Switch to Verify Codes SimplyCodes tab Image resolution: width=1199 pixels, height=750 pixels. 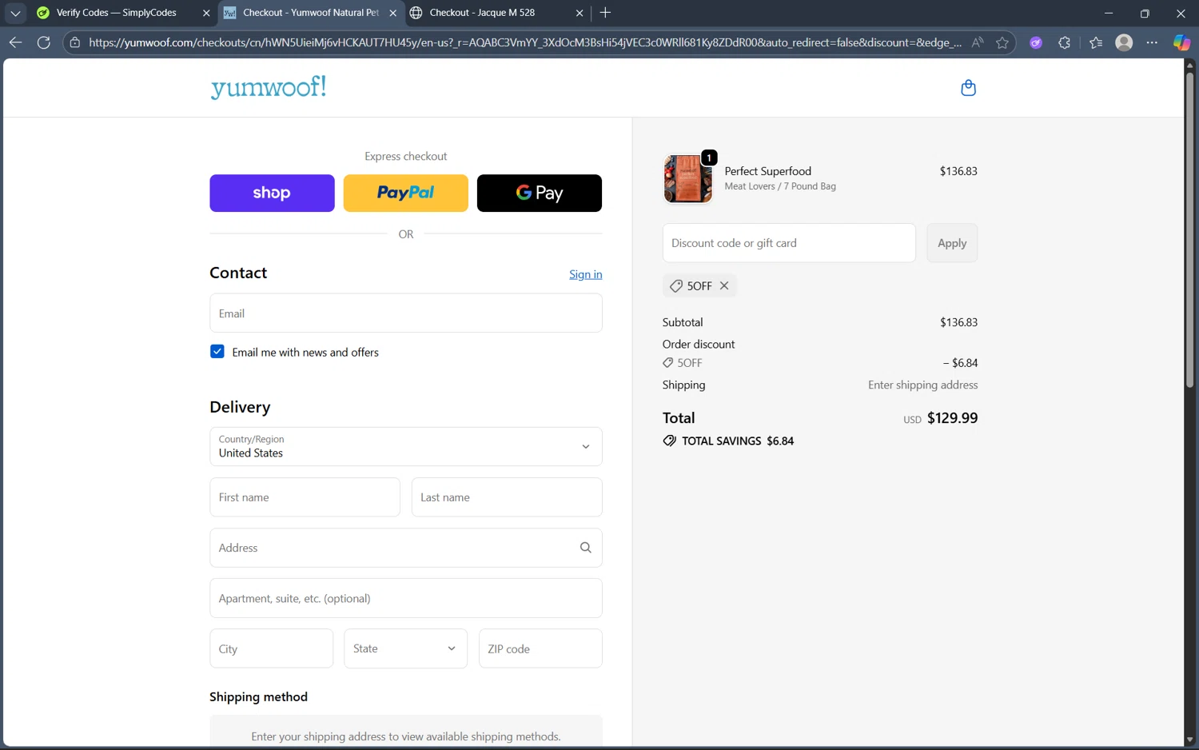click(x=117, y=13)
